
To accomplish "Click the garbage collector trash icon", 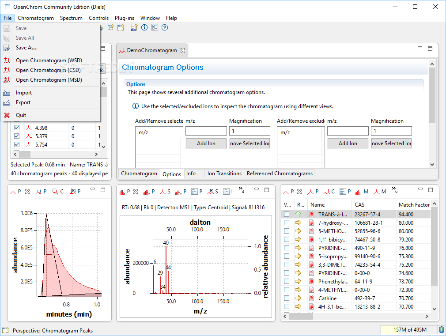I will [442, 330].
